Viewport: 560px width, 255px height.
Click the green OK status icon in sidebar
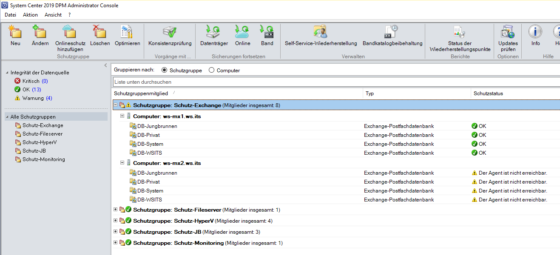(17, 90)
